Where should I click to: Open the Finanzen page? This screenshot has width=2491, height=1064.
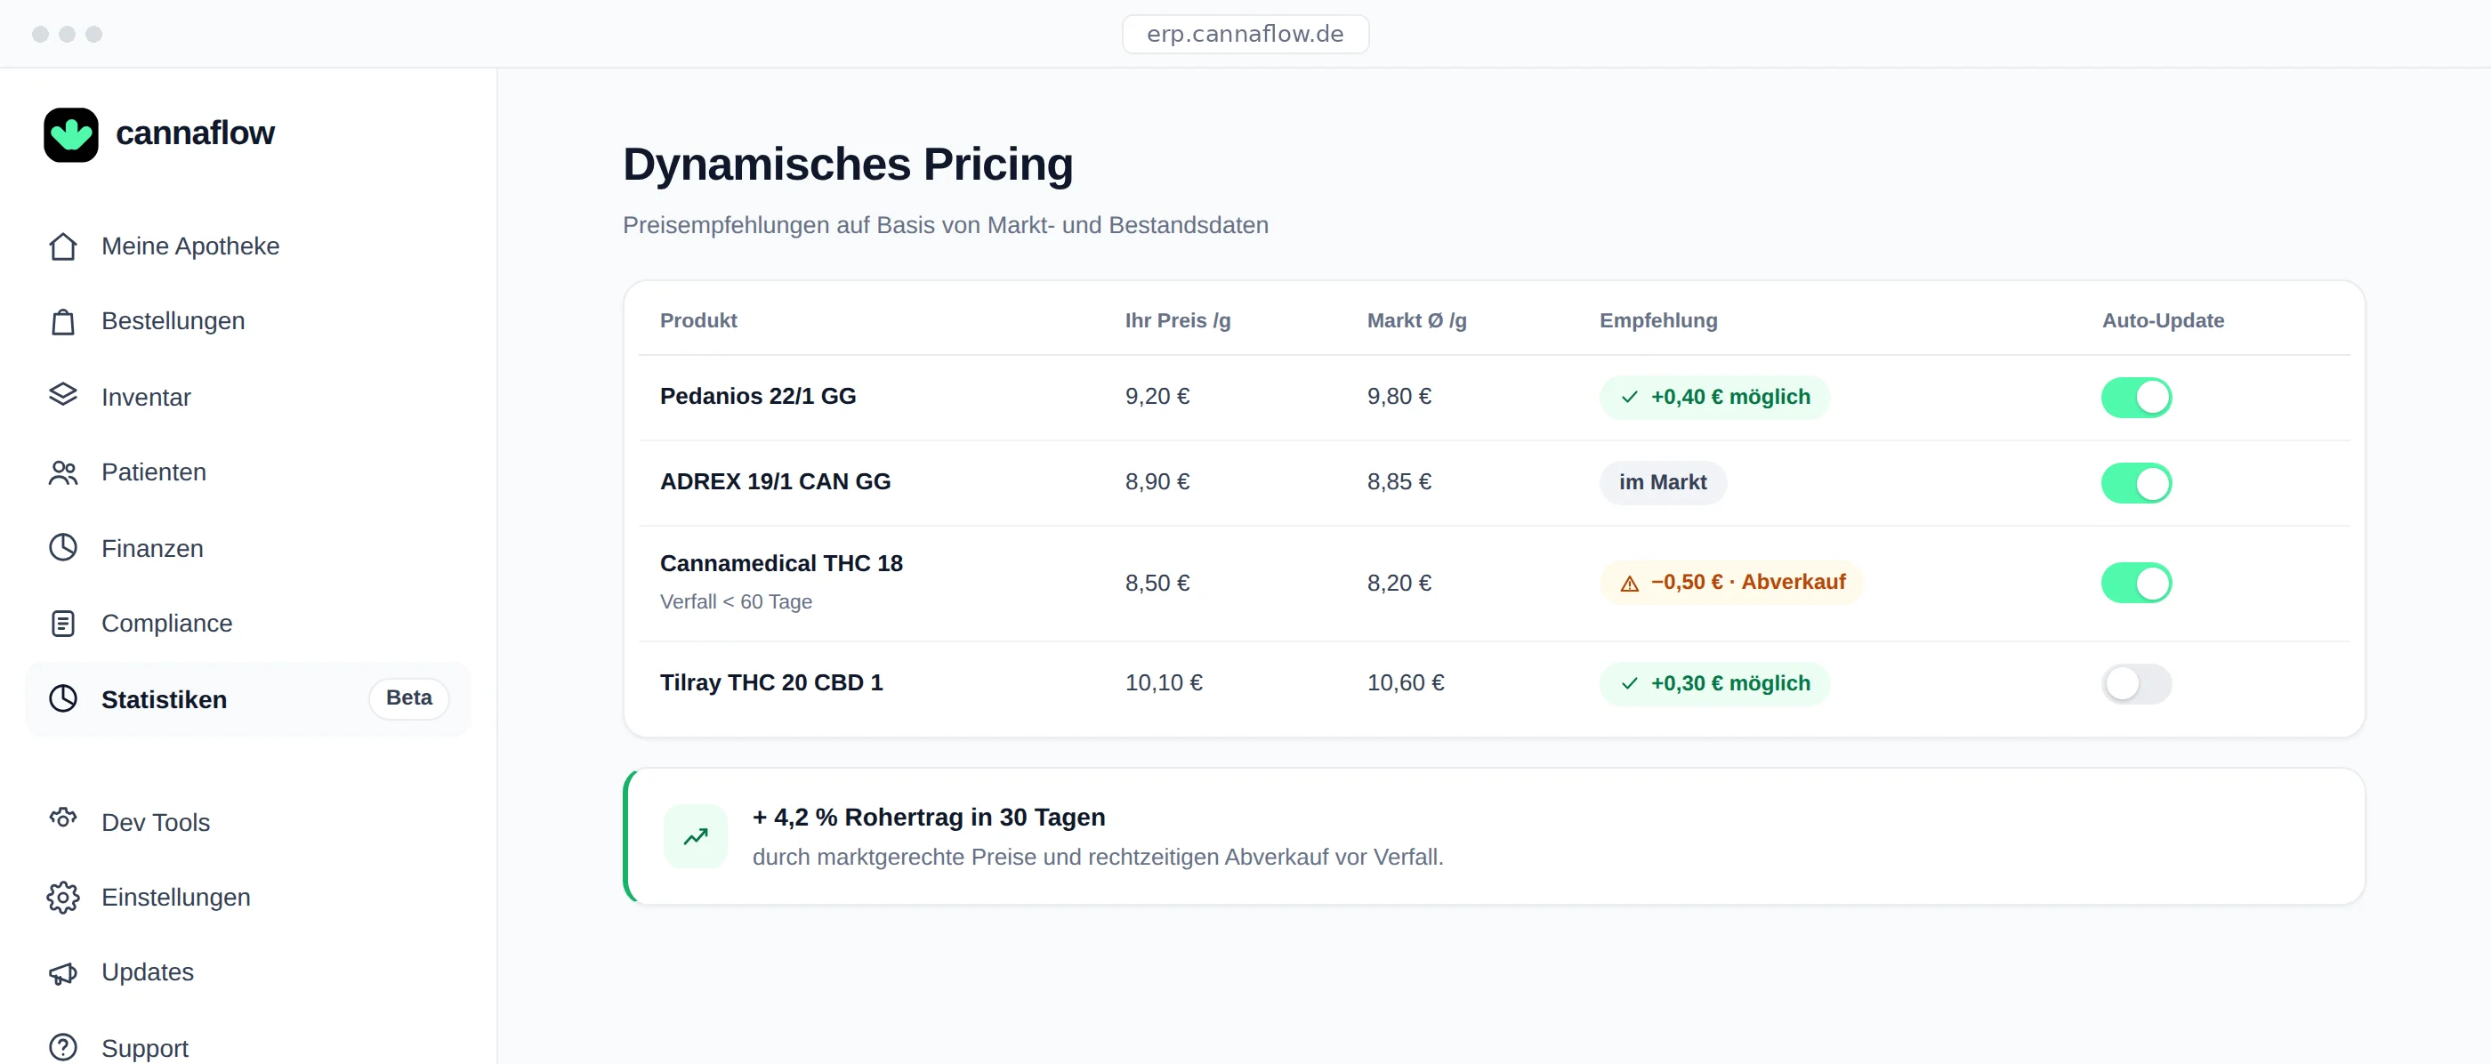(247, 547)
